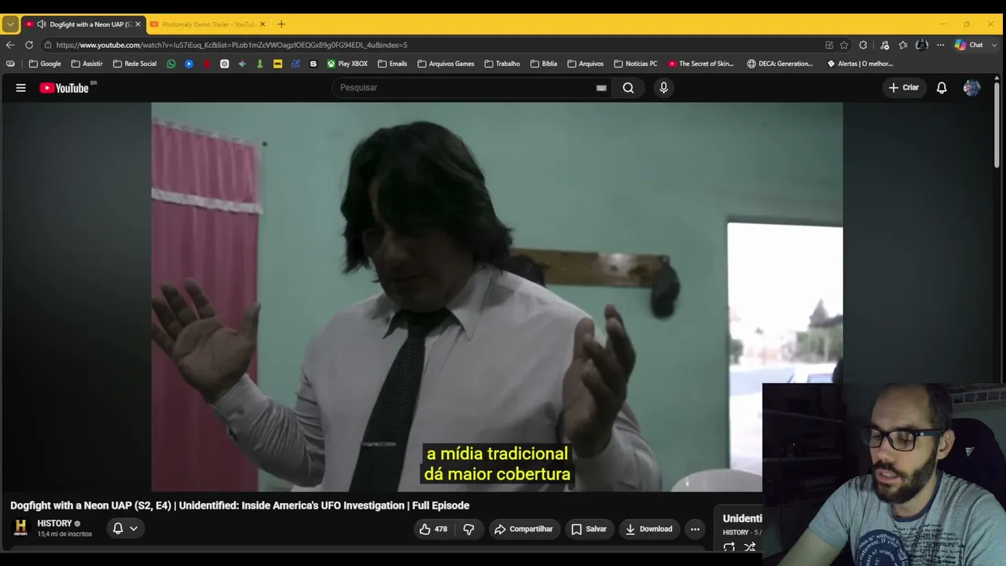
Task: Switch to Dogfight with a Neon UAP tab
Action: [83, 24]
